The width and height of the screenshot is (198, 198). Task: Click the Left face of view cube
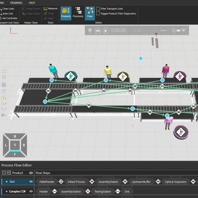(x=6, y=145)
